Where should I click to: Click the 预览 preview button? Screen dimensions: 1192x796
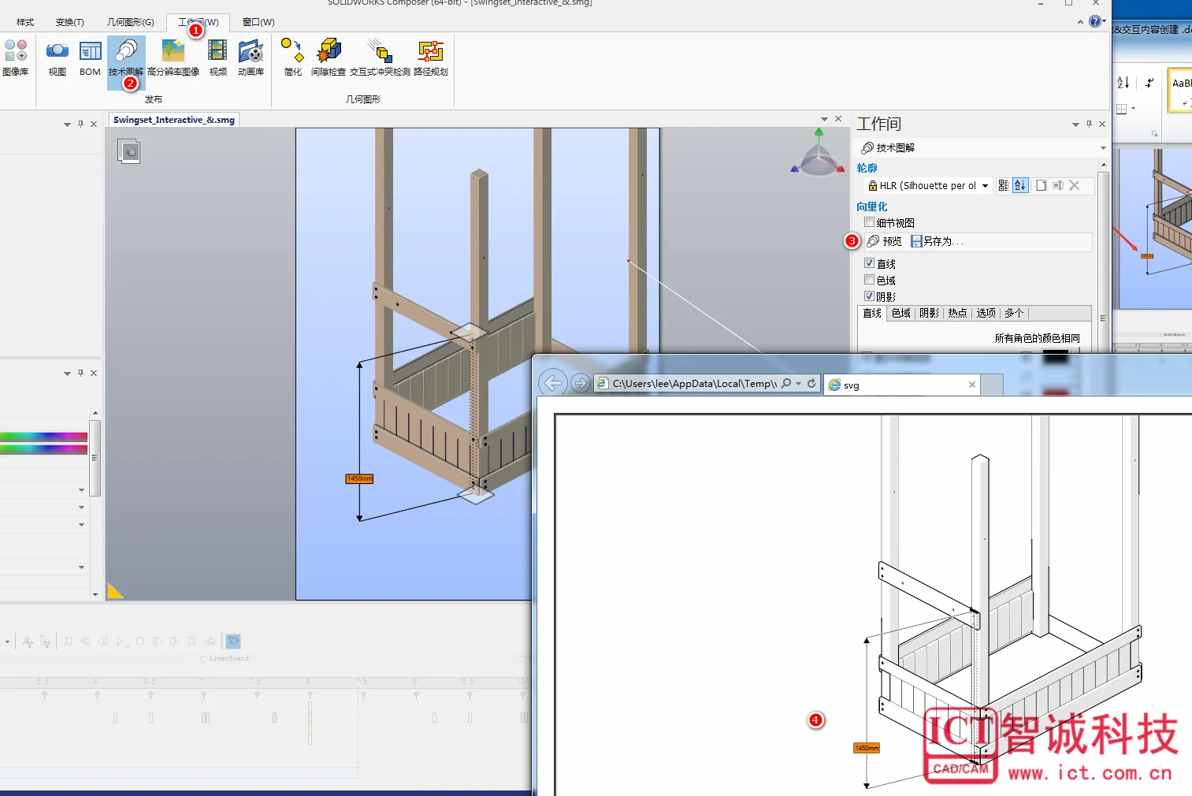(884, 241)
